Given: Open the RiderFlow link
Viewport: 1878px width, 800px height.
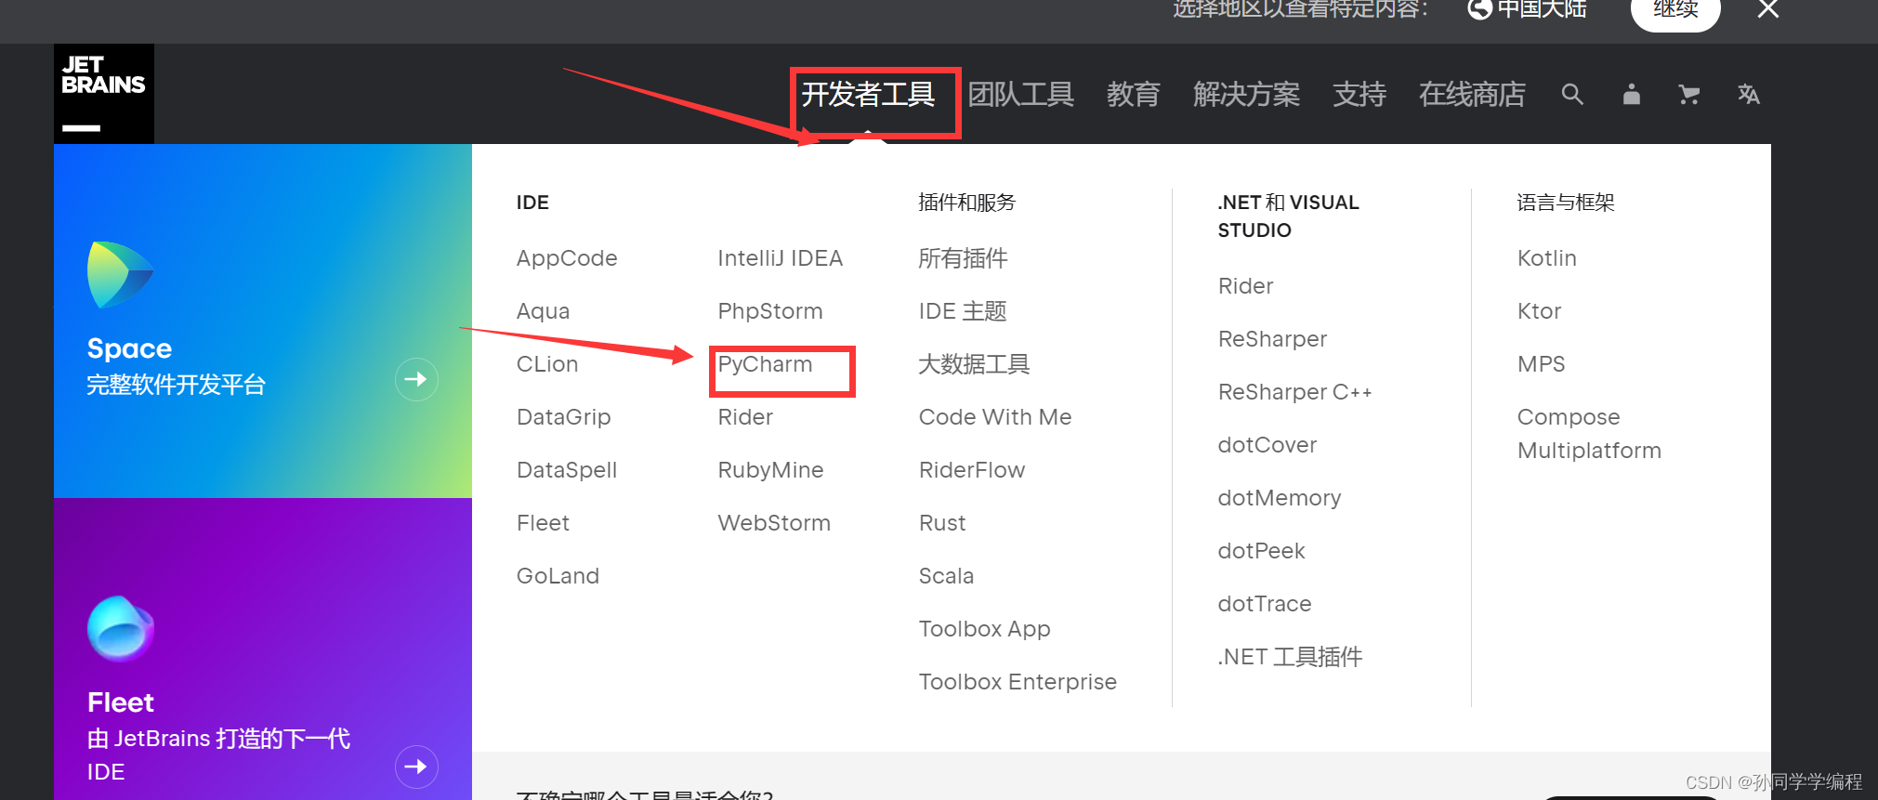Looking at the screenshot, I should [972, 470].
